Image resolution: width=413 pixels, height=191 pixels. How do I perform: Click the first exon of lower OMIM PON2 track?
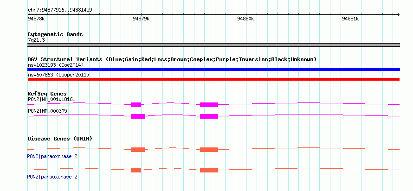(136, 170)
